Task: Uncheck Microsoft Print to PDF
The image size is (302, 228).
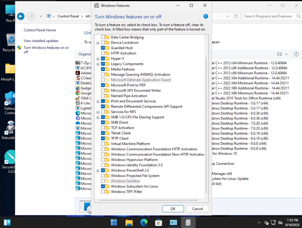Action: tap(103, 85)
